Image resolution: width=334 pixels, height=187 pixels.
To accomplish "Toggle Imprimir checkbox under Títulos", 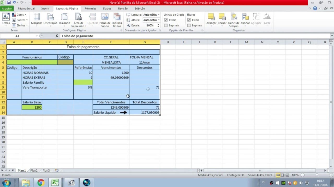I will tap(189, 25).
